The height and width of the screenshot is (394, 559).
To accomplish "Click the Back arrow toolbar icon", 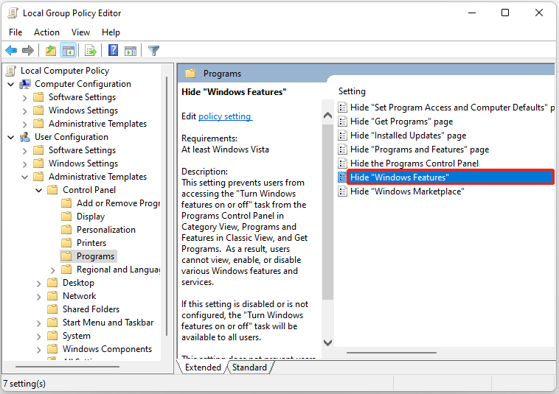I will 11,51.
